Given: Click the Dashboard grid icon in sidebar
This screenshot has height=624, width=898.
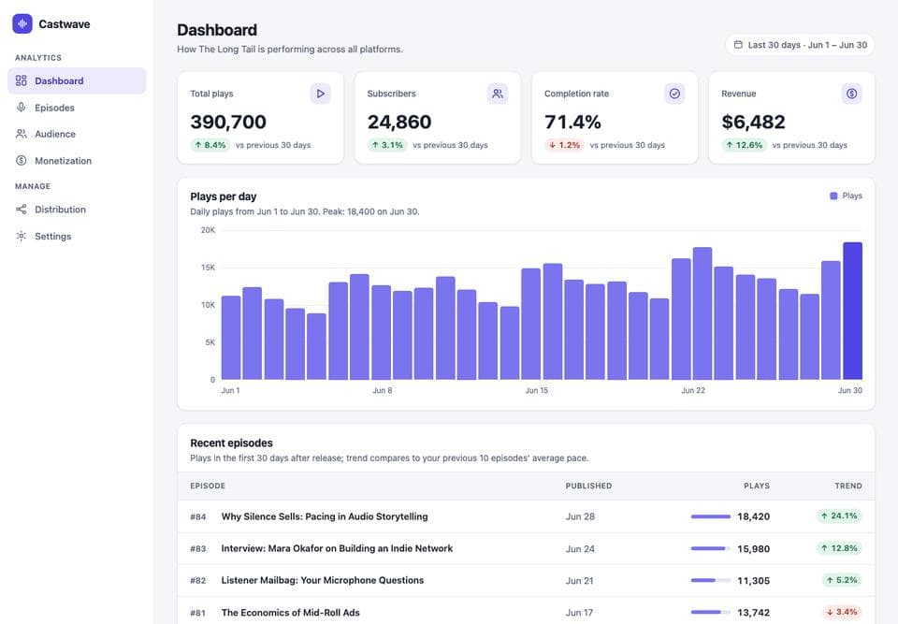Looking at the screenshot, I should click(22, 80).
